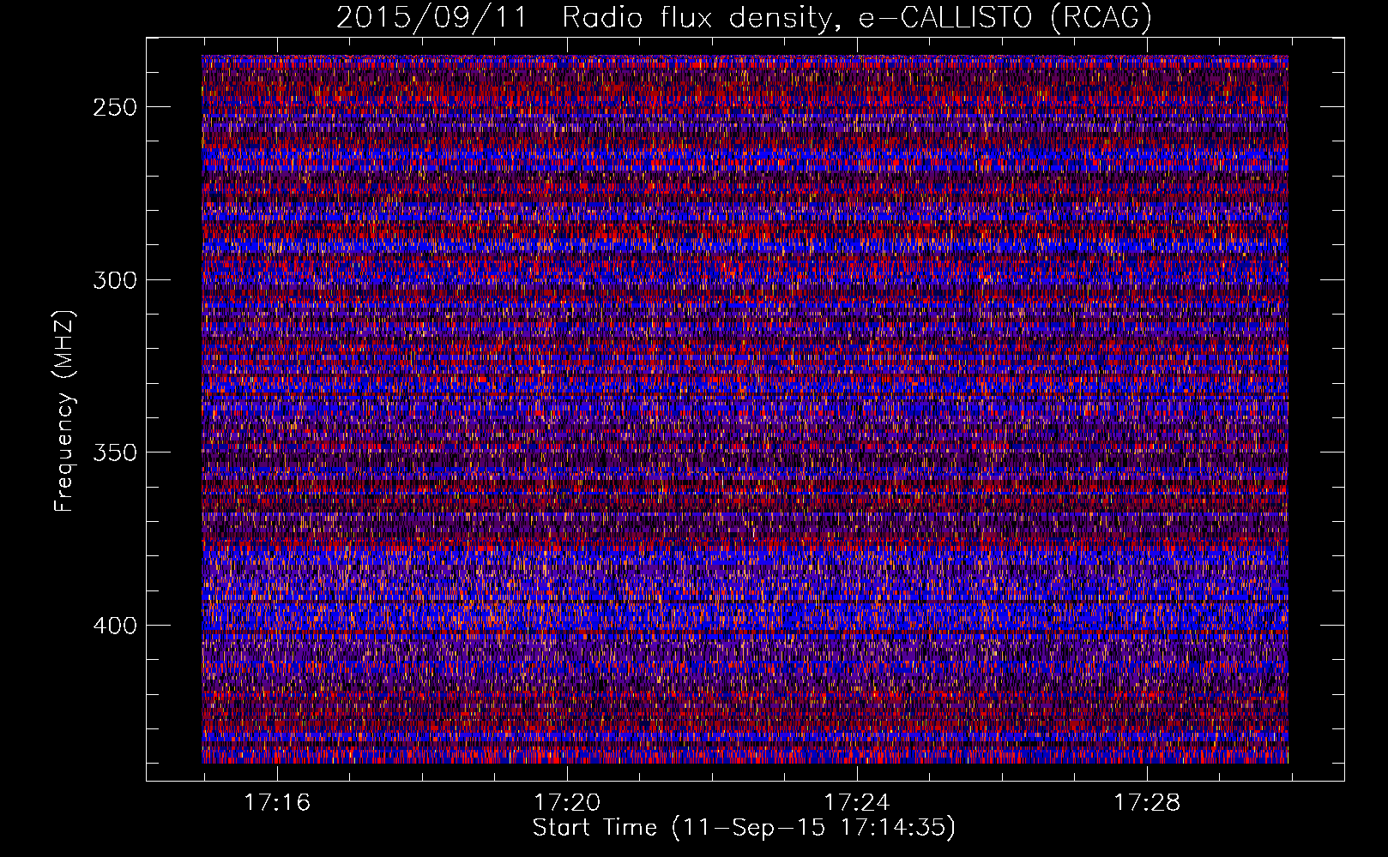Click the 17:24 time tick label
Screen dimensions: 1388x857
[x=857, y=802]
